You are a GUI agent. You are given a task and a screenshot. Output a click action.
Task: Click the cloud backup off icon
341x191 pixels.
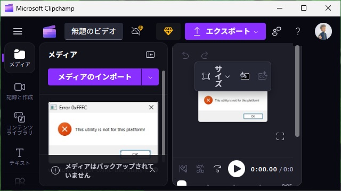(x=137, y=31)
